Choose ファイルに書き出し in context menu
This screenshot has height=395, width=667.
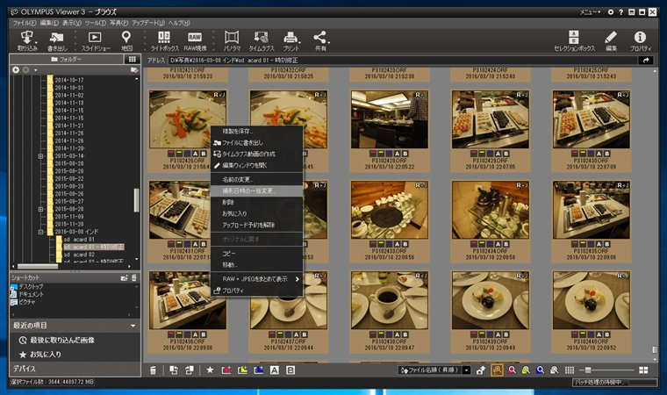point(257,142)
